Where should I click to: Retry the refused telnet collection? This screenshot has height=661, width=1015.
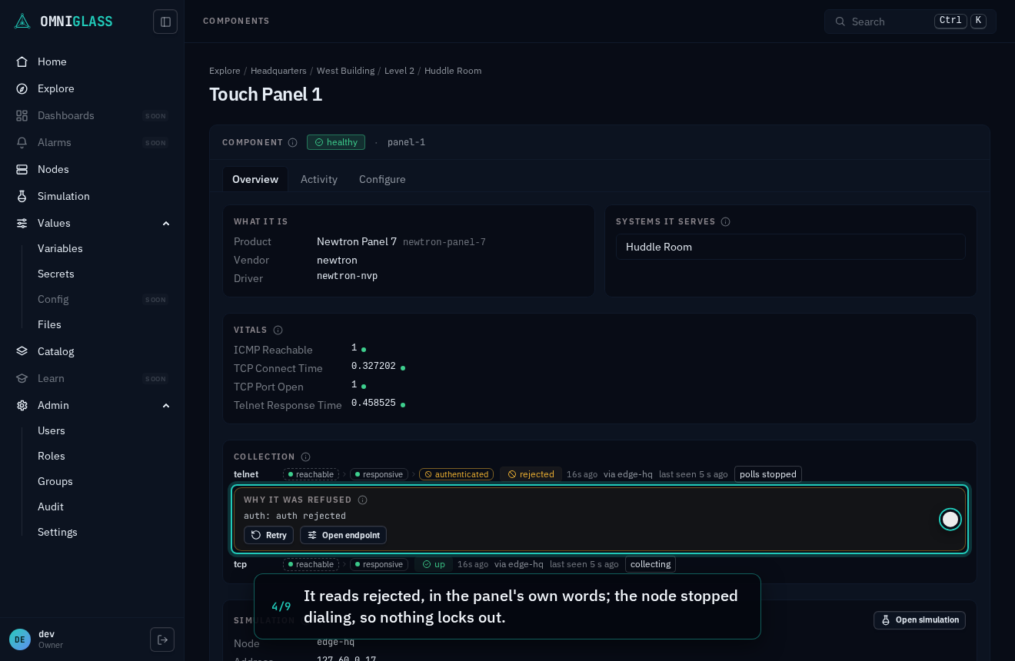click(x=268, y=535)
